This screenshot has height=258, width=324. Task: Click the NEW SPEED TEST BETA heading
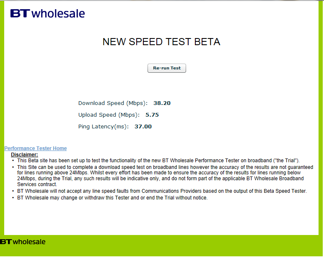click(x=161, y=42)
